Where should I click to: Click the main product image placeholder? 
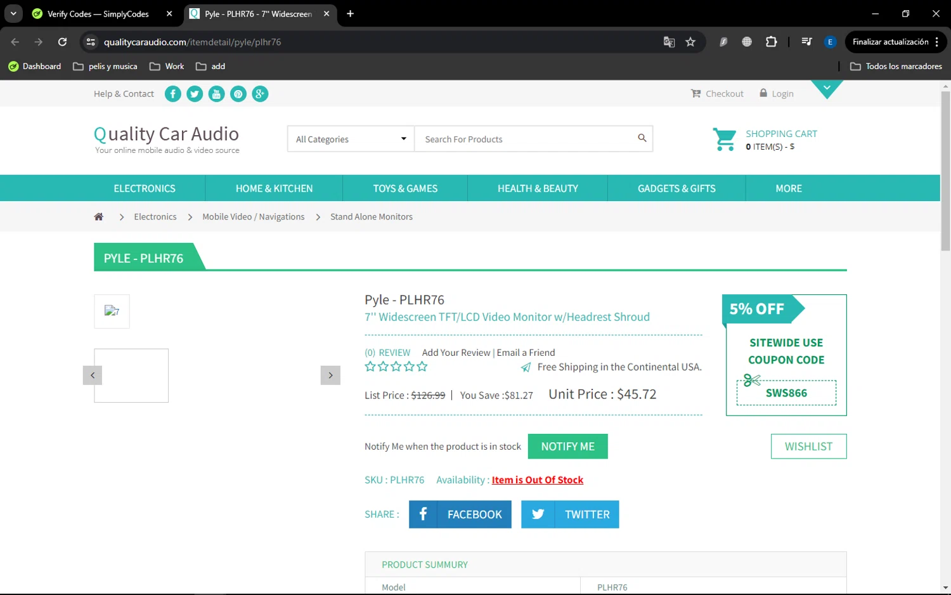click(x=131, y=376)
